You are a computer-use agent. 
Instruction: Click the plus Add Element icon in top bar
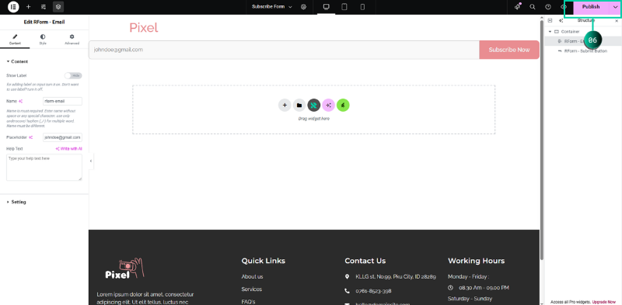(28, 7)
